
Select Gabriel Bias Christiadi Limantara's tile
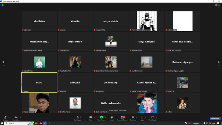tap(111, 62)
